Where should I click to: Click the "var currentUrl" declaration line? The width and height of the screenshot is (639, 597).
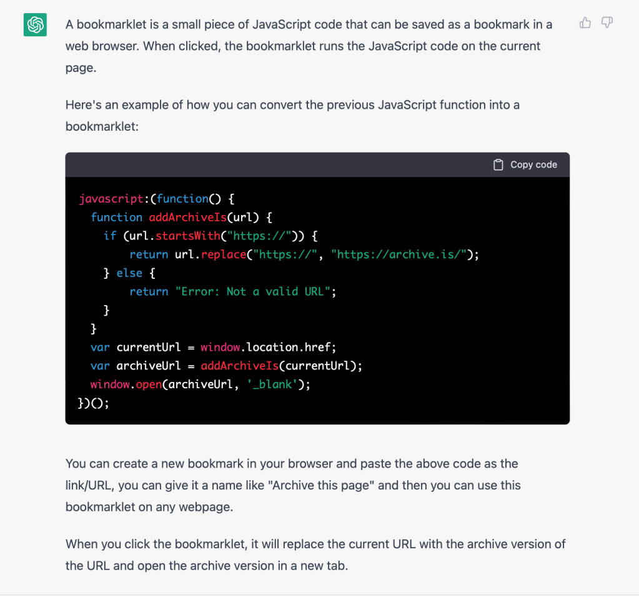pyautogui.click(x=214, y=347)
